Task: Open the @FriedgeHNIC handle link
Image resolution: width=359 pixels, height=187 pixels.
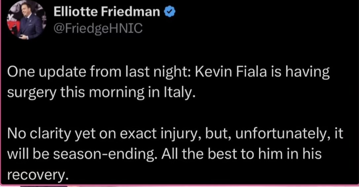Action: [x=97, y=28]
